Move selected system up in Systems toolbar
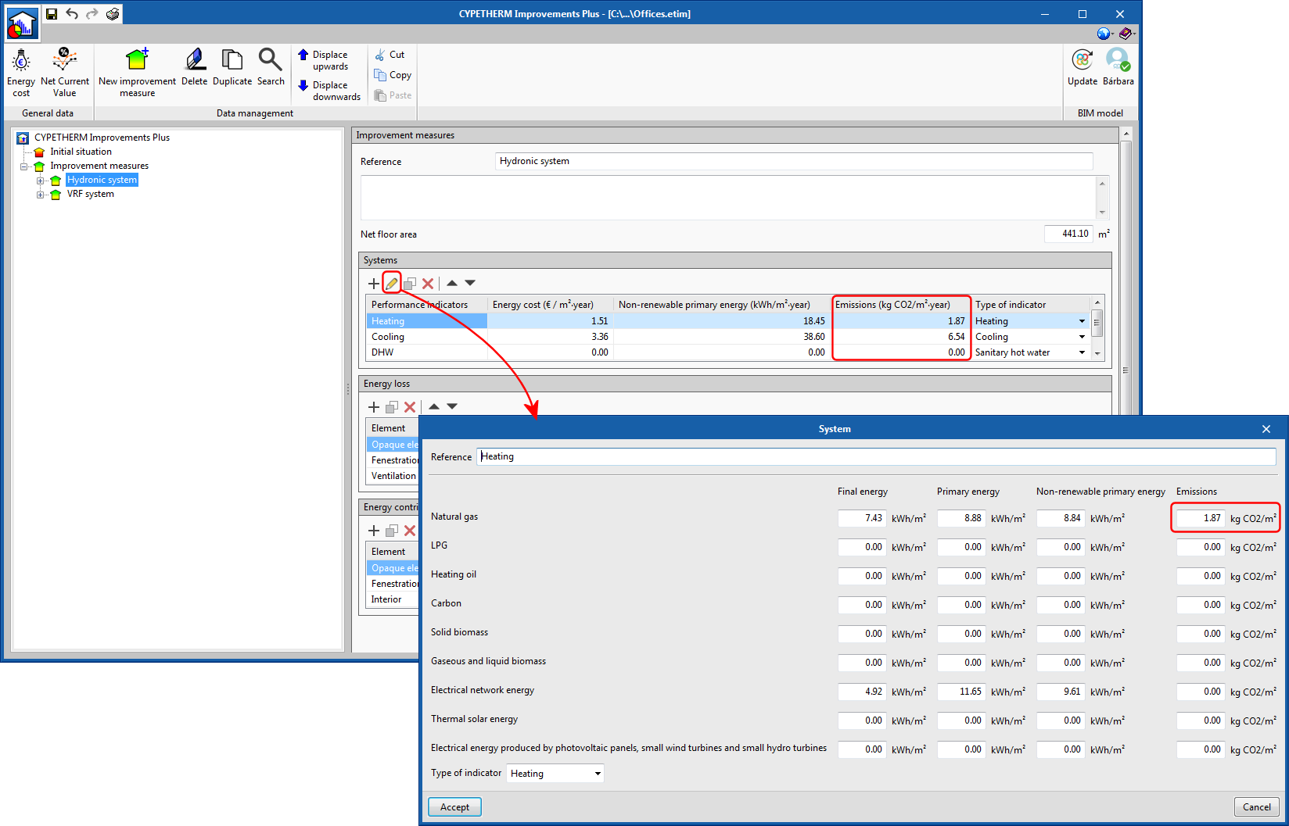The image size is (1289, 826). pyautogui.click(x=452, y=283)
